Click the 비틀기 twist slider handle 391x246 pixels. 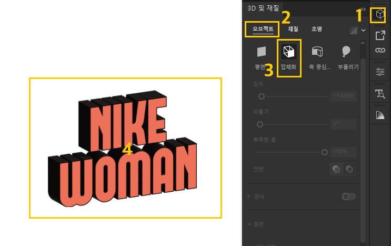(x=260, y=124)
